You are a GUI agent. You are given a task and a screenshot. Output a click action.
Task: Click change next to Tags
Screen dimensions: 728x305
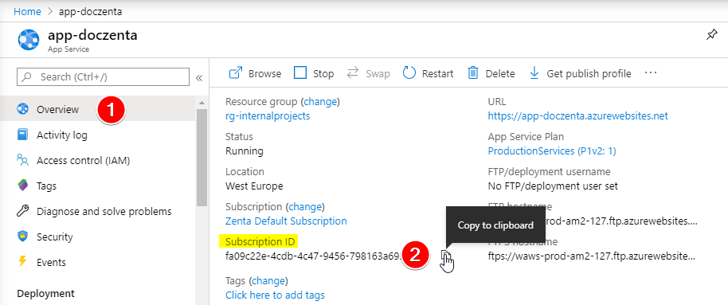pyautogui.click(x=269, y=281)
